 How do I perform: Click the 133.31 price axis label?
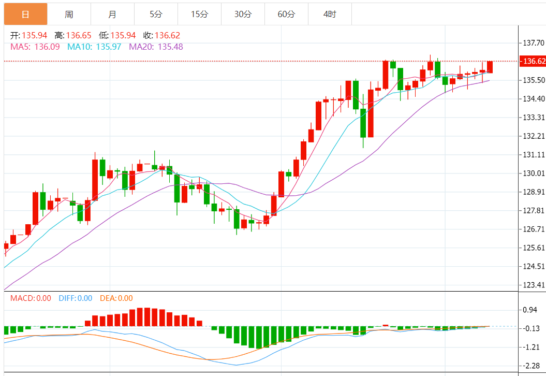coord(534,118)
